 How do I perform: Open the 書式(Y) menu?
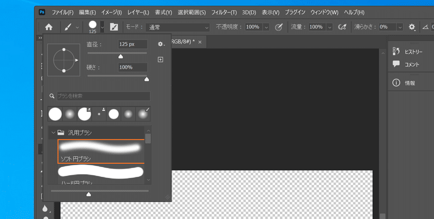point(163,12)
